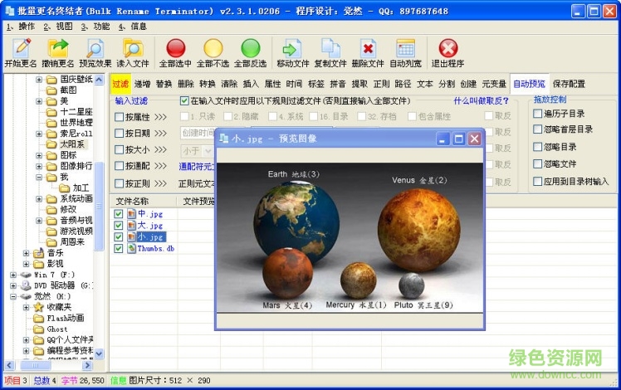Toggle the 按属性 filter checkbox
The image size is (621, 390).
(120, 117)
